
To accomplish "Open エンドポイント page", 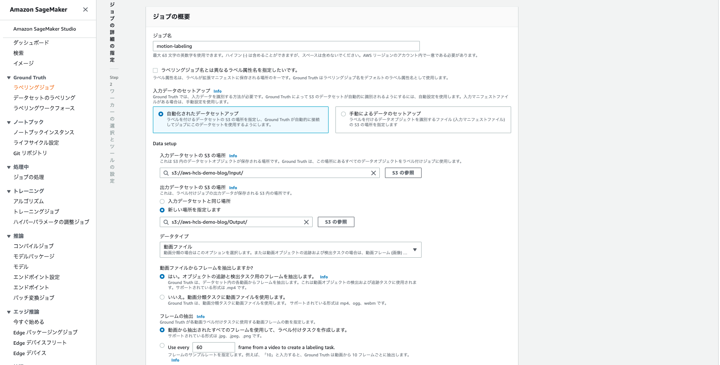I will tap(31, 287).
